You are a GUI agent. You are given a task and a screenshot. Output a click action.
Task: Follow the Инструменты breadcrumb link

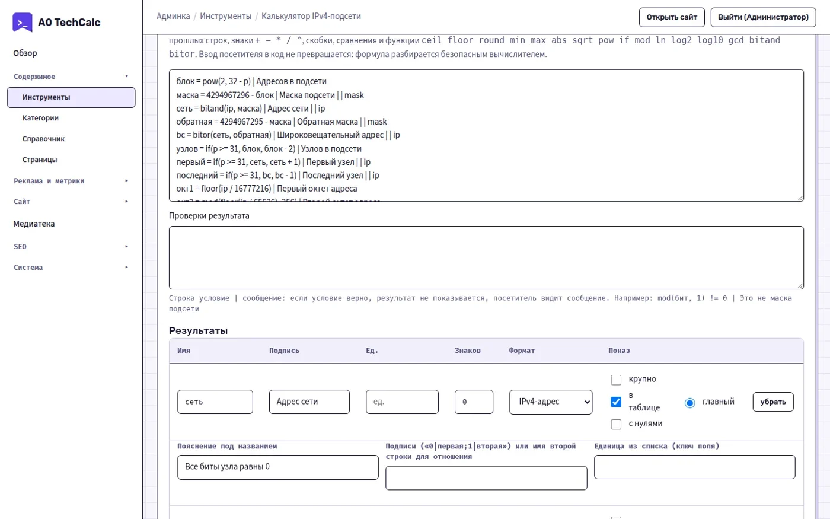[x=226, y=16]
